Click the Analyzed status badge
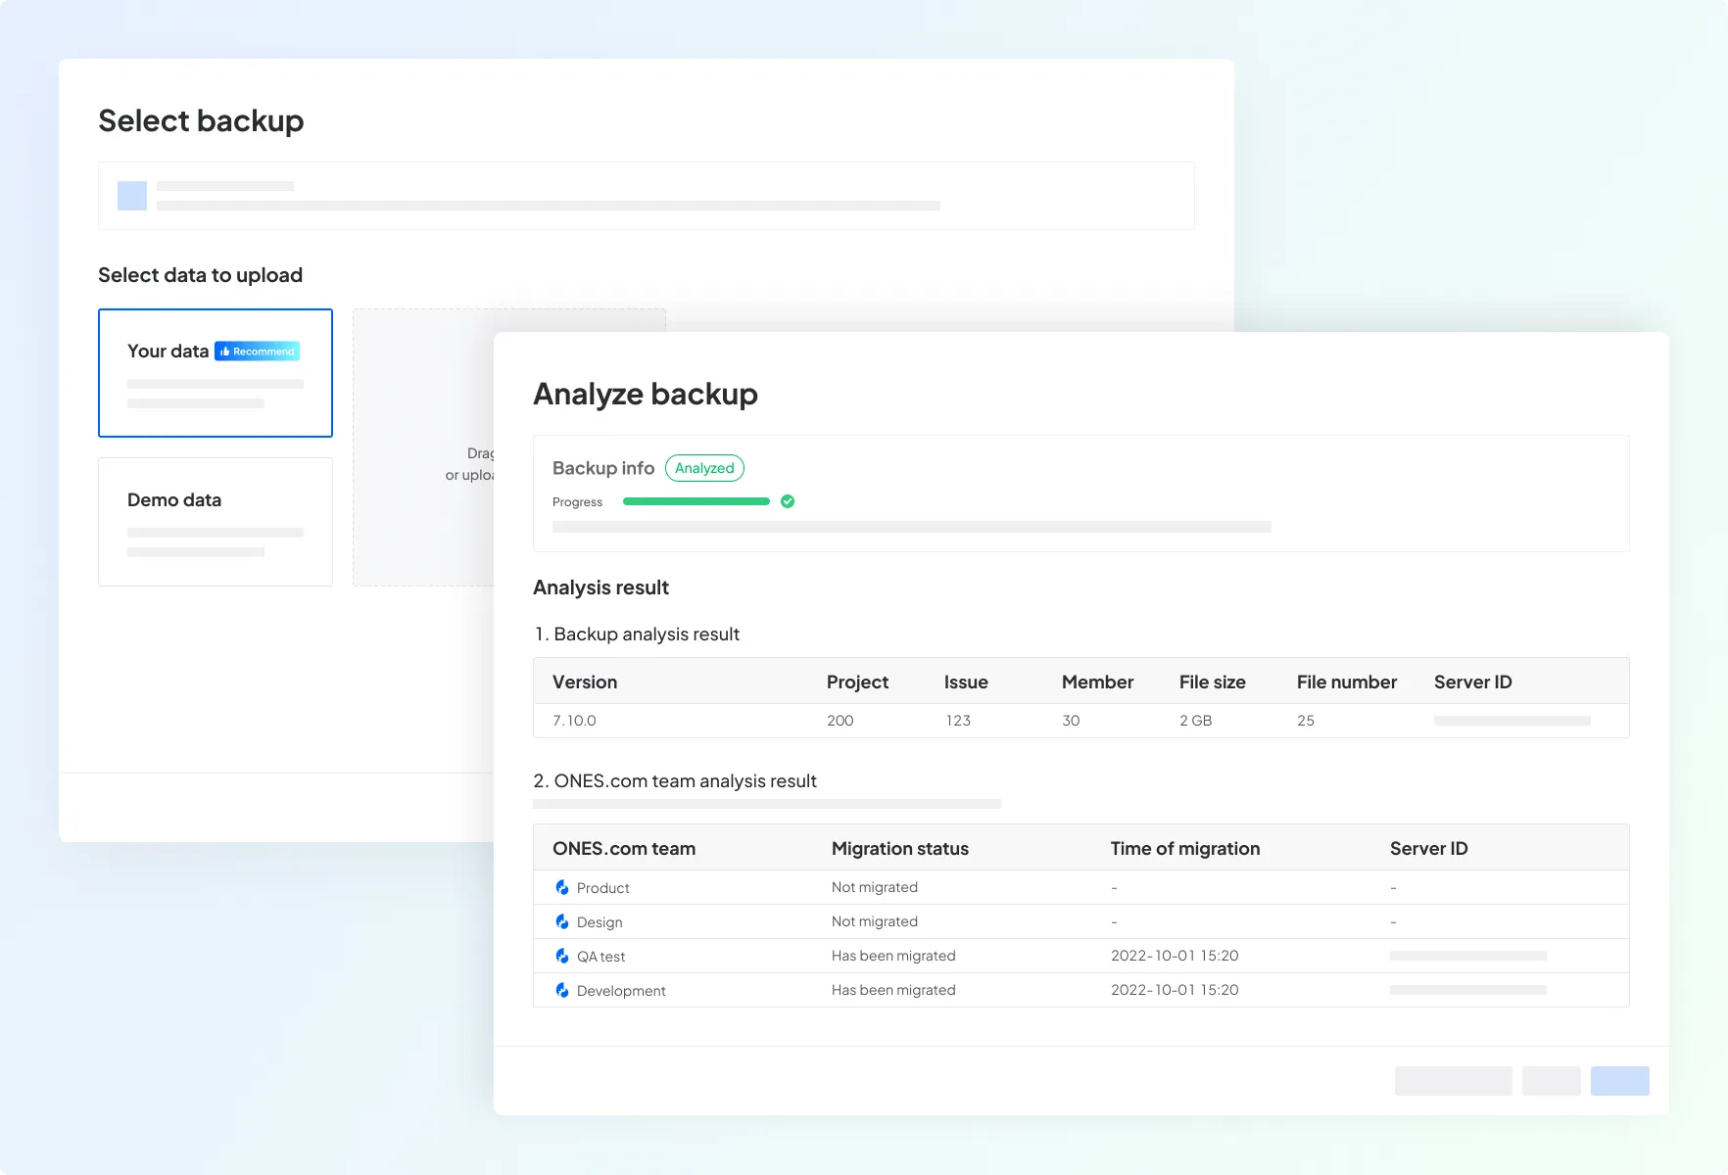Viewport: 1728px width, 1175px height. (x=704, y=468)
